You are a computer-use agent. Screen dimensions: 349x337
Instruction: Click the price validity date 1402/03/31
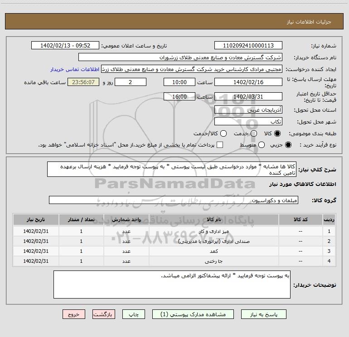248,96
